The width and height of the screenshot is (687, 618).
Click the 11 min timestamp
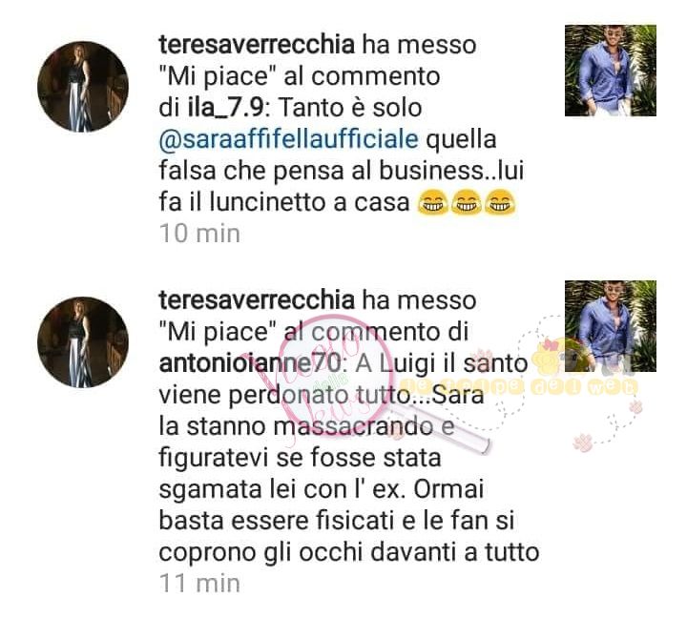point(199,584)
